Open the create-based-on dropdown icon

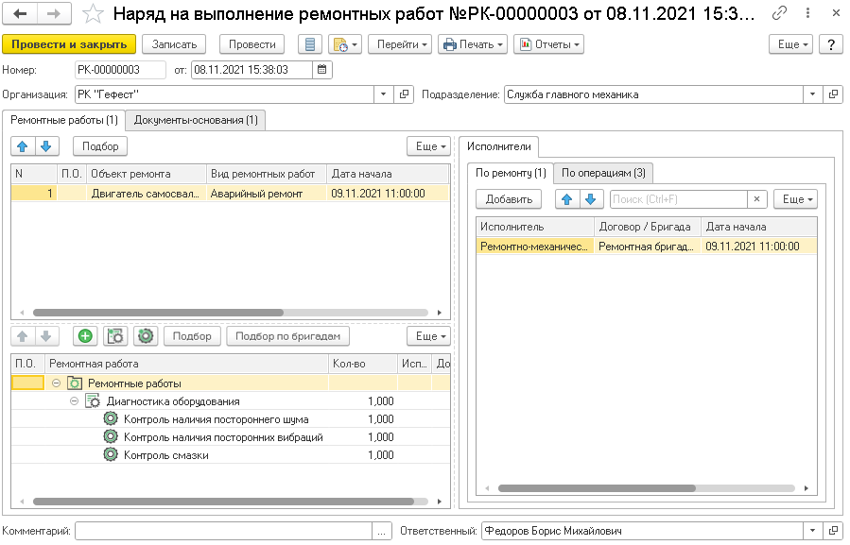[x=345, y=44]
